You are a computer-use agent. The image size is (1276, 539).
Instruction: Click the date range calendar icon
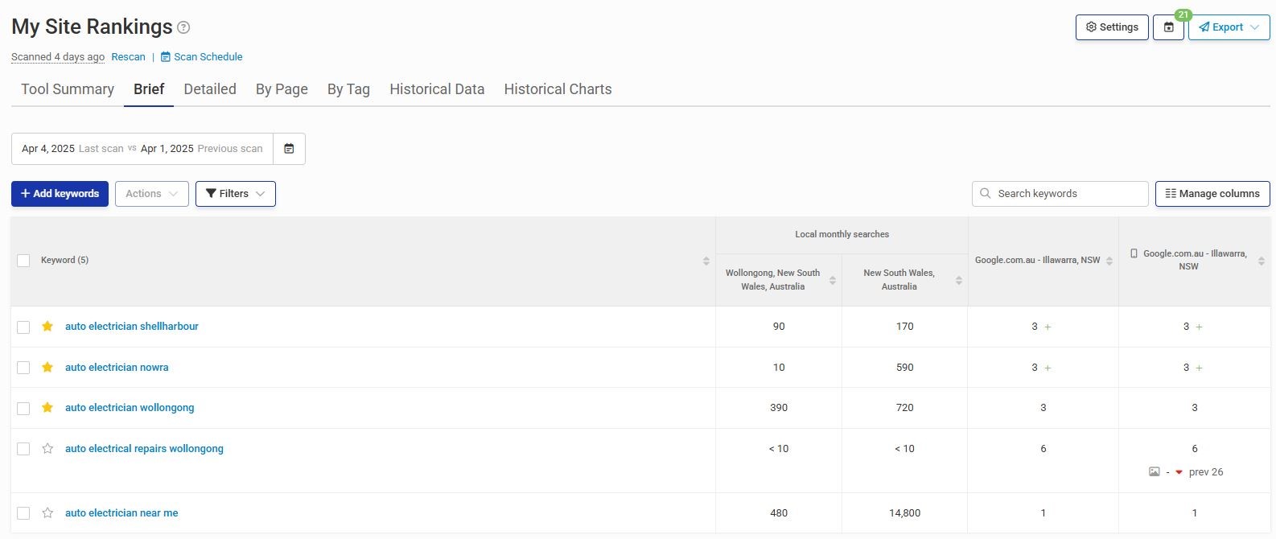(x=289, y=149)
